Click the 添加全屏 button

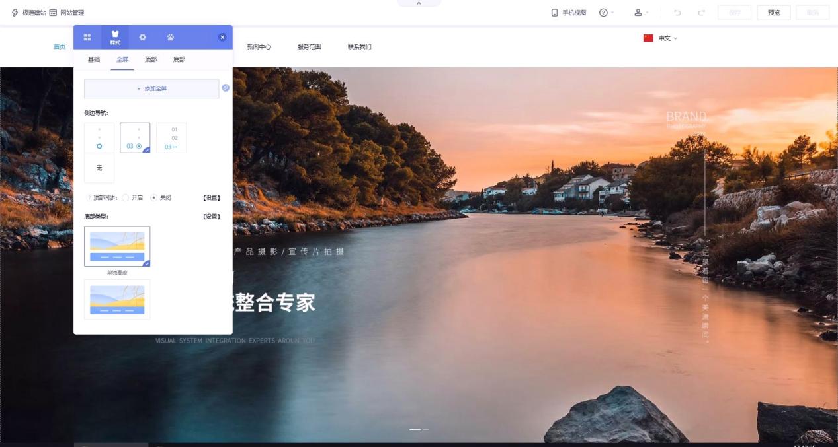151,88
